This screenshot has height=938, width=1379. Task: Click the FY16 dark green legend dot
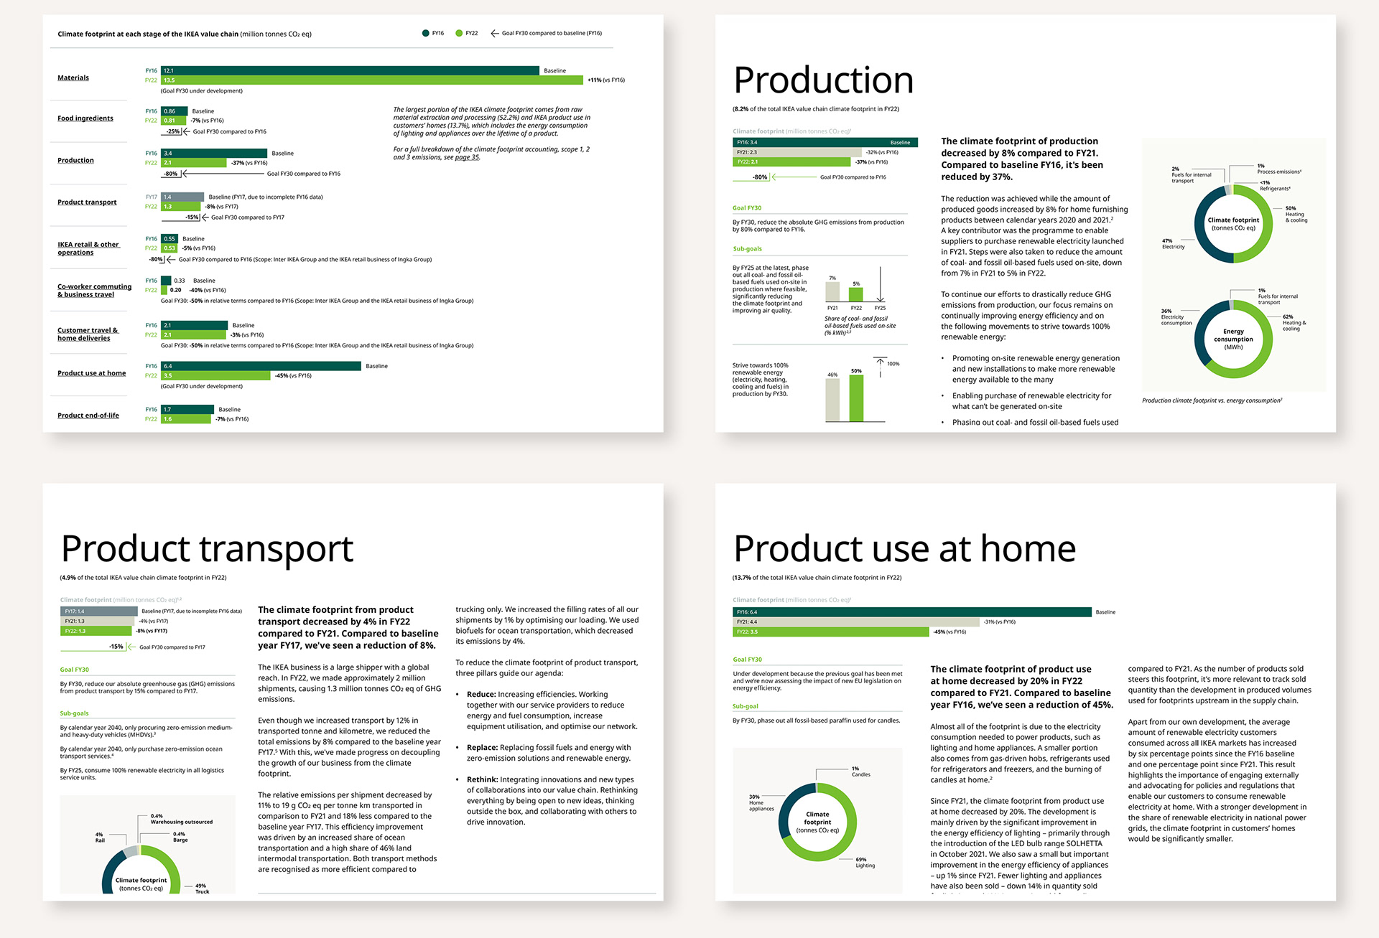[426, 33]
